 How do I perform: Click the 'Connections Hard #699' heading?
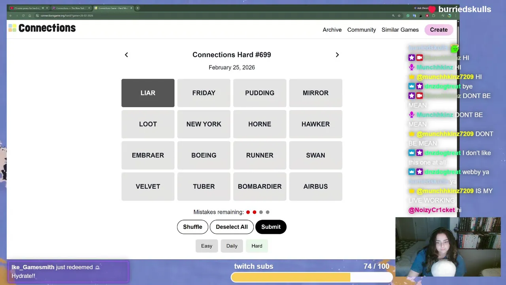[x=232, y=55]
